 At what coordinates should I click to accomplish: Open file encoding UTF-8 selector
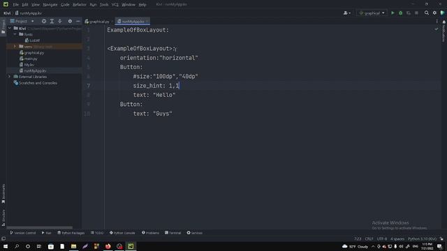382,238
